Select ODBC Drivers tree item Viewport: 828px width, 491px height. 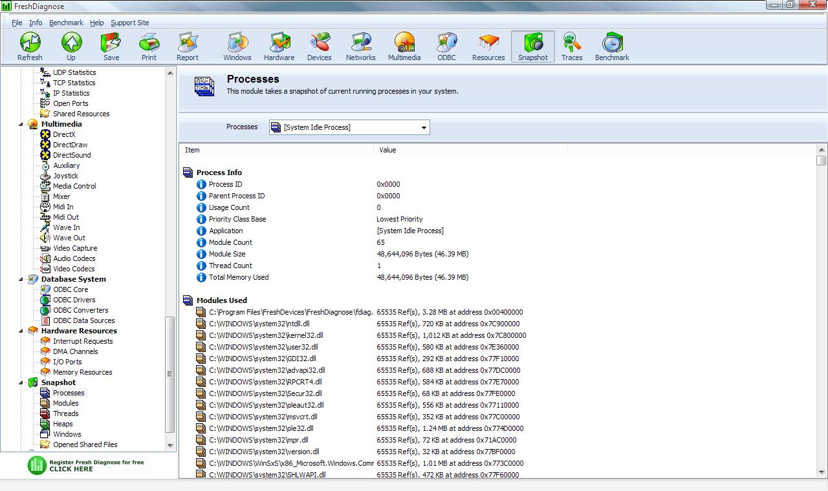(x=74, y=300)
